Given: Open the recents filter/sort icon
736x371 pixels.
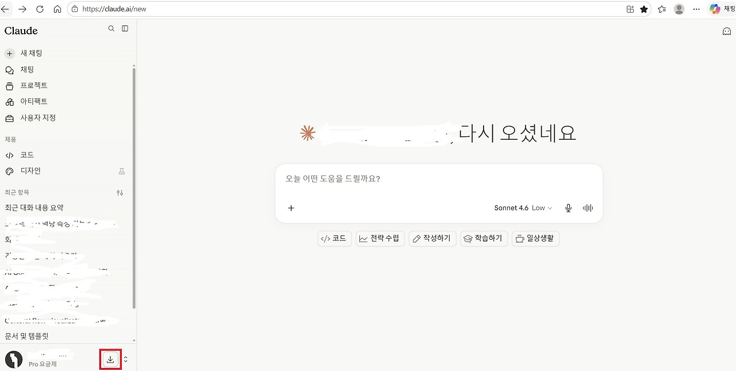Looking at the screenshot, I should point(120,193).
